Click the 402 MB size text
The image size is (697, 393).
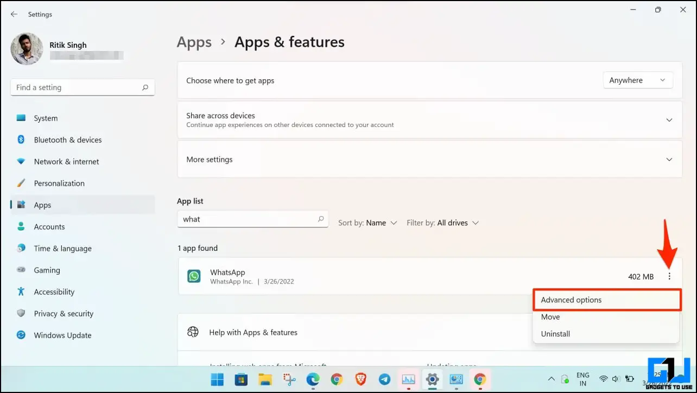point(641,277)
